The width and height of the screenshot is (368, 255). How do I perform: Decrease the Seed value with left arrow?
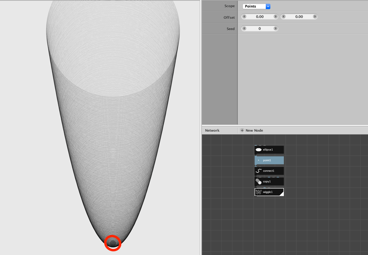pos(244,28)
